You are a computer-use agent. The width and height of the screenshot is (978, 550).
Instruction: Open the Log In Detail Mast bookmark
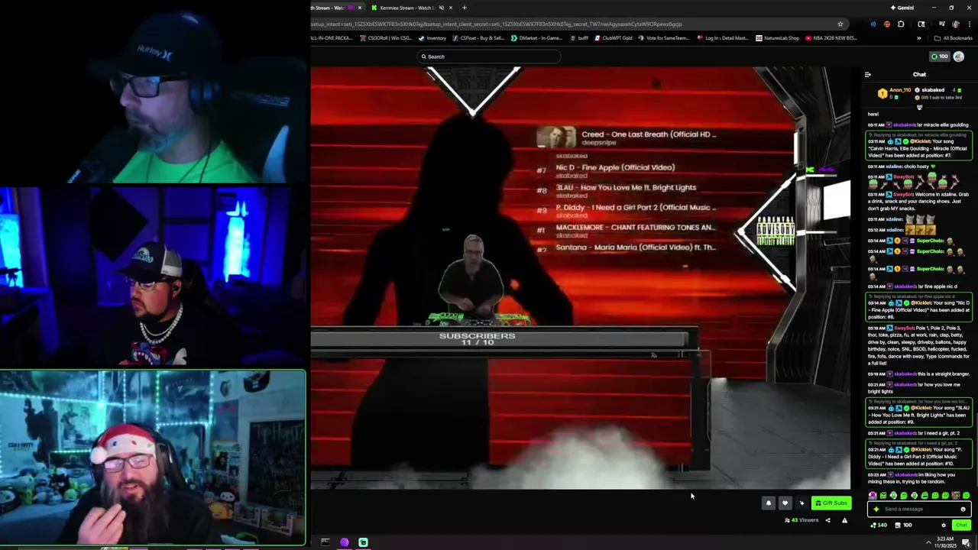[x=723, y=38]
